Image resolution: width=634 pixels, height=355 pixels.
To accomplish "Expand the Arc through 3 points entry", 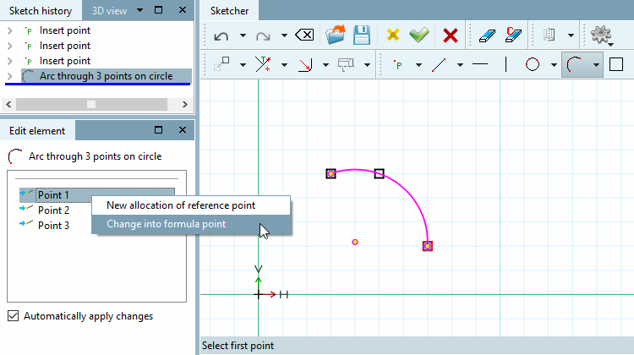I will coord(10,76).
